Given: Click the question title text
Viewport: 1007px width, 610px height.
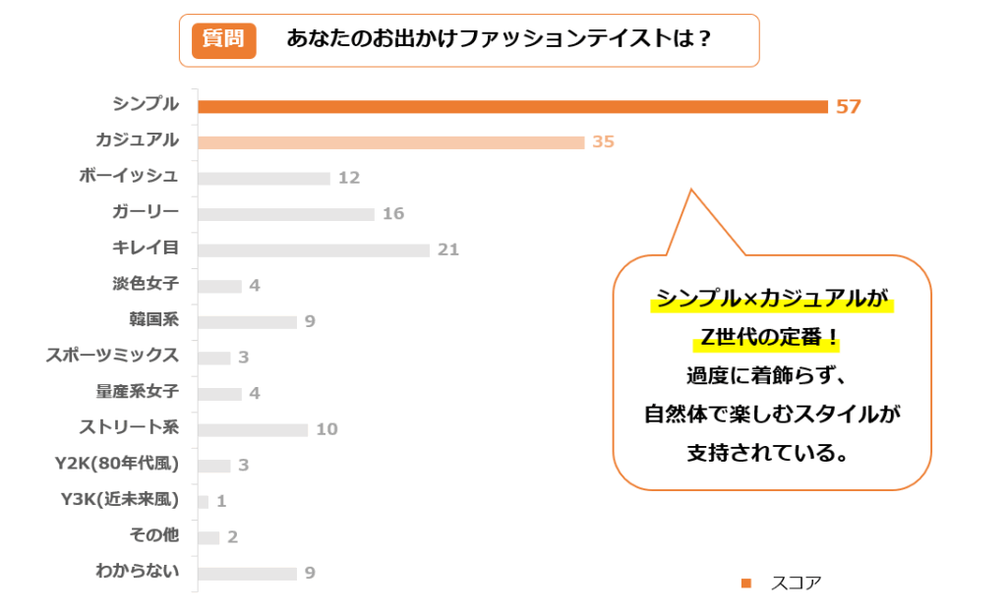Looking at the screenshot, I should coord(499,40).
